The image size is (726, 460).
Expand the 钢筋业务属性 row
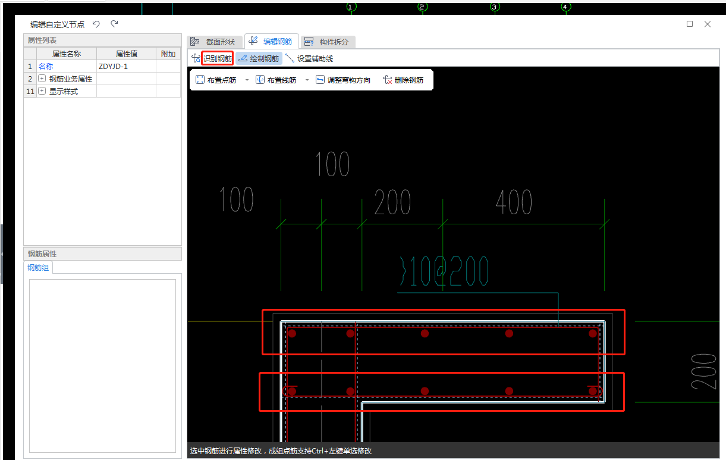coord(42,79)
